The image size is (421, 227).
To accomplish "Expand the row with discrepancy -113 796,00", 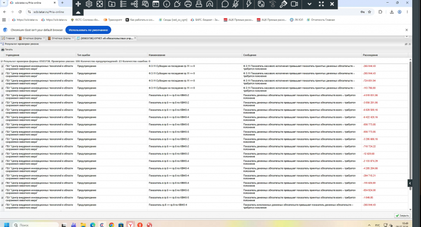I will [x=2, y=88].
